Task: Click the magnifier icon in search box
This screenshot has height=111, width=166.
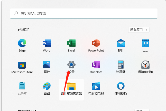Action: click(x=16, y=13)
